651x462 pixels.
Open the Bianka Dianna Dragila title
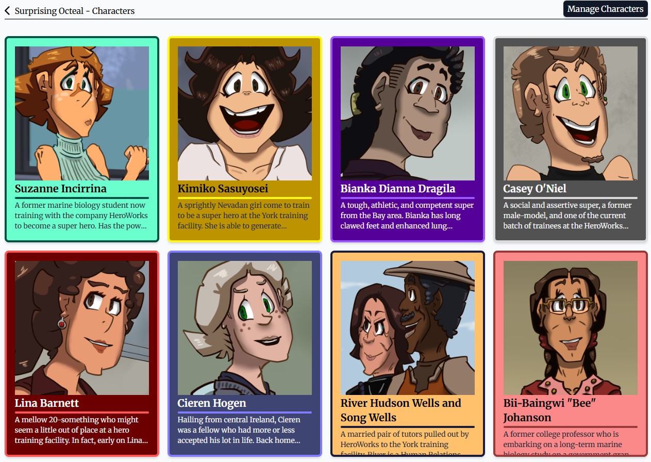tap(398, 189)
